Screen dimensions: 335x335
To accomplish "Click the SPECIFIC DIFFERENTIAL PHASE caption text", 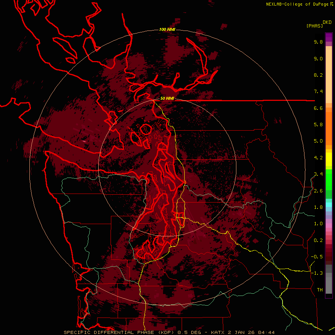I will tap(109, 332).
